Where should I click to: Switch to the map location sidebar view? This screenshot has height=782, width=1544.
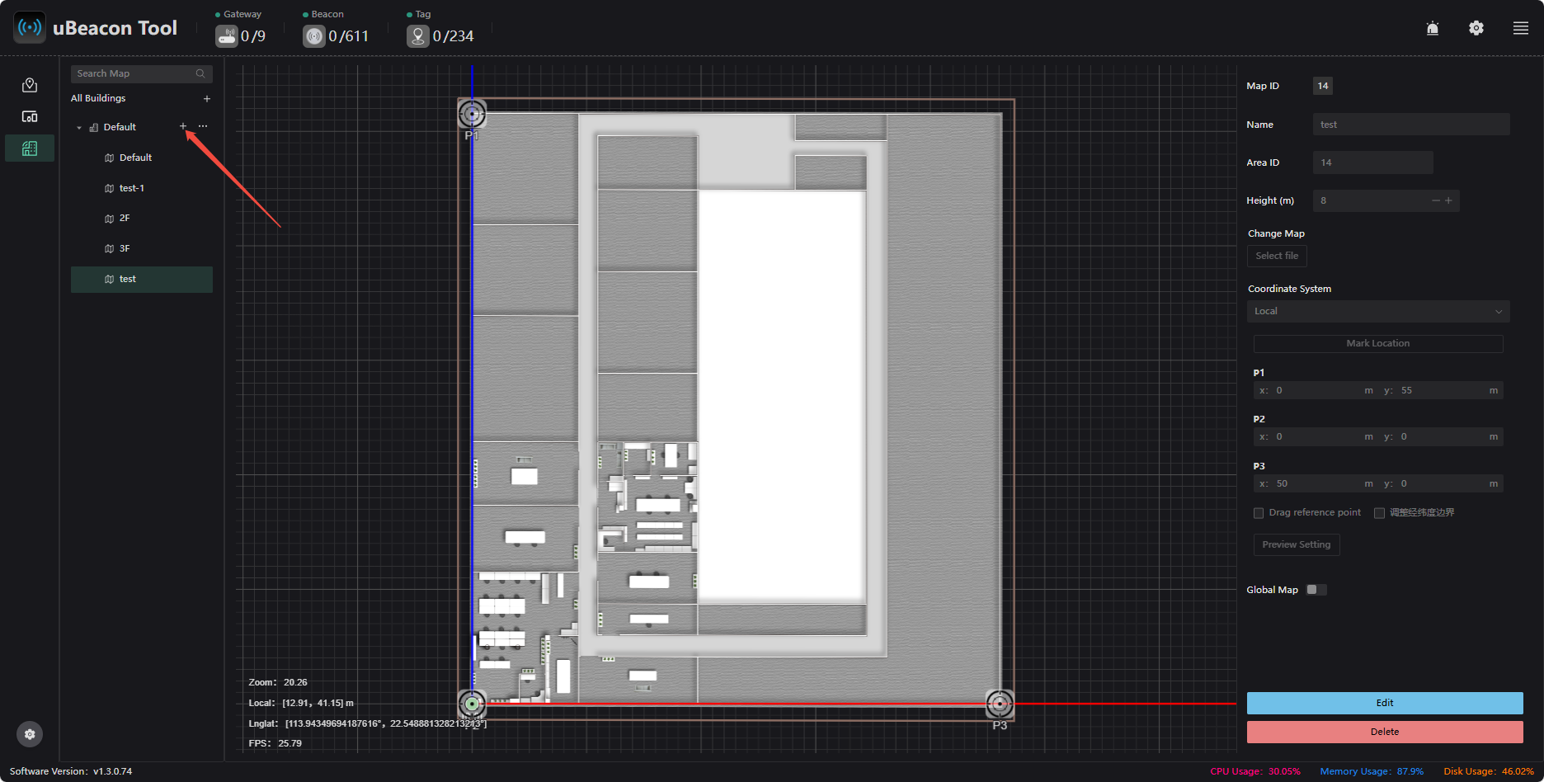coord(30,85)
